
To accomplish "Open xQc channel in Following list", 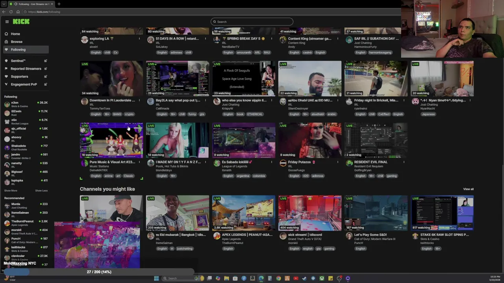I will coord(26,121).
